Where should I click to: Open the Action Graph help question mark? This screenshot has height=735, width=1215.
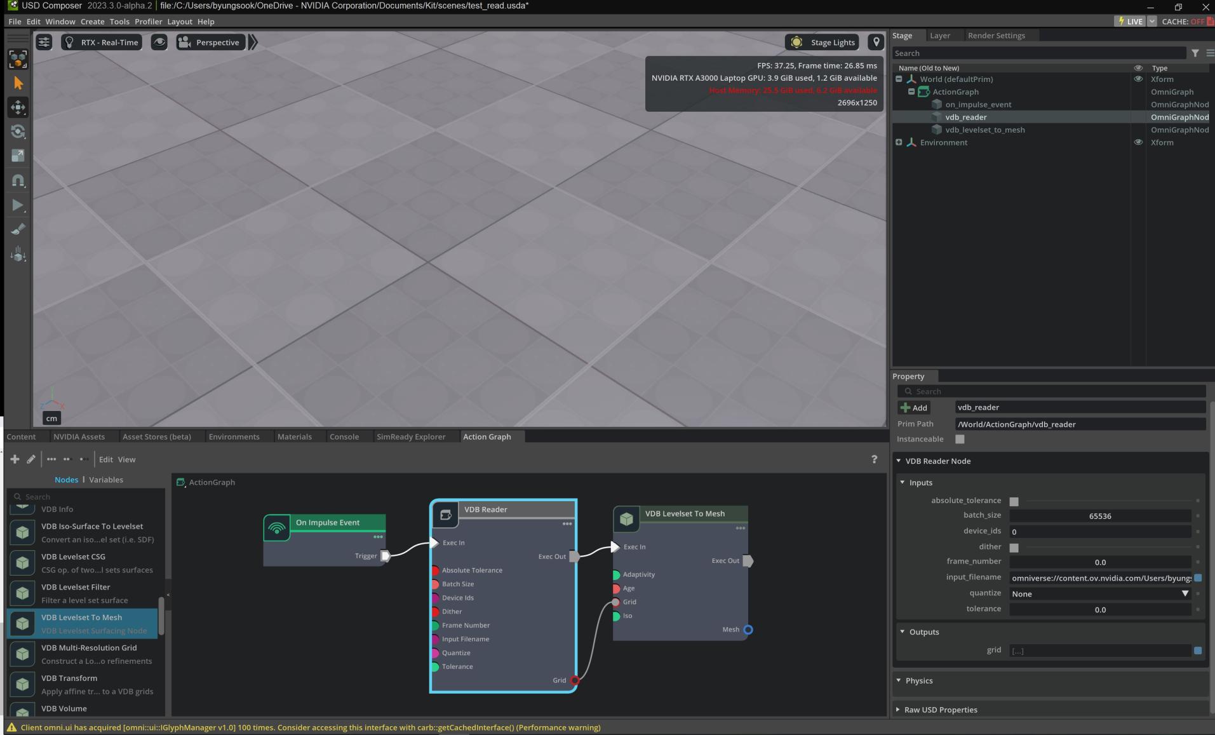[x=874, y=459]
